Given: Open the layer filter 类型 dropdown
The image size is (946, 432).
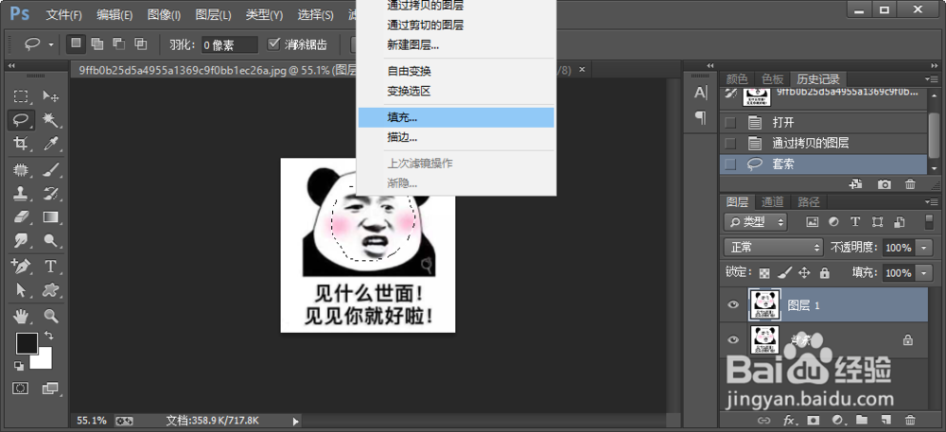Looking at the screenshot, I should click(x=757, y=222).
